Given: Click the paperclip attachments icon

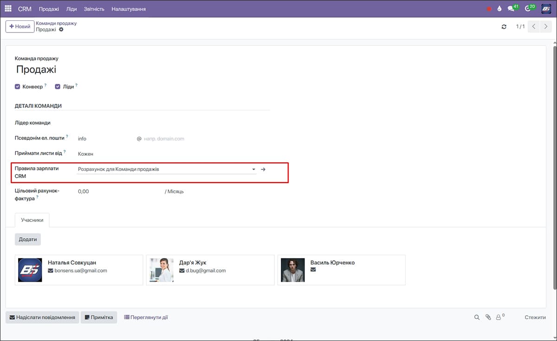Looking at the screenshot, I should coord(488,317).
